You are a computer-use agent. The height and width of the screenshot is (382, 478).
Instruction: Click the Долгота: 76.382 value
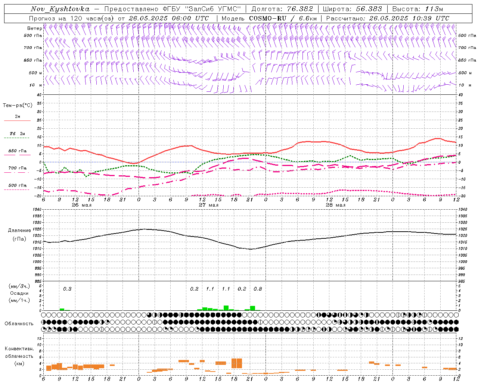[282, 9]
